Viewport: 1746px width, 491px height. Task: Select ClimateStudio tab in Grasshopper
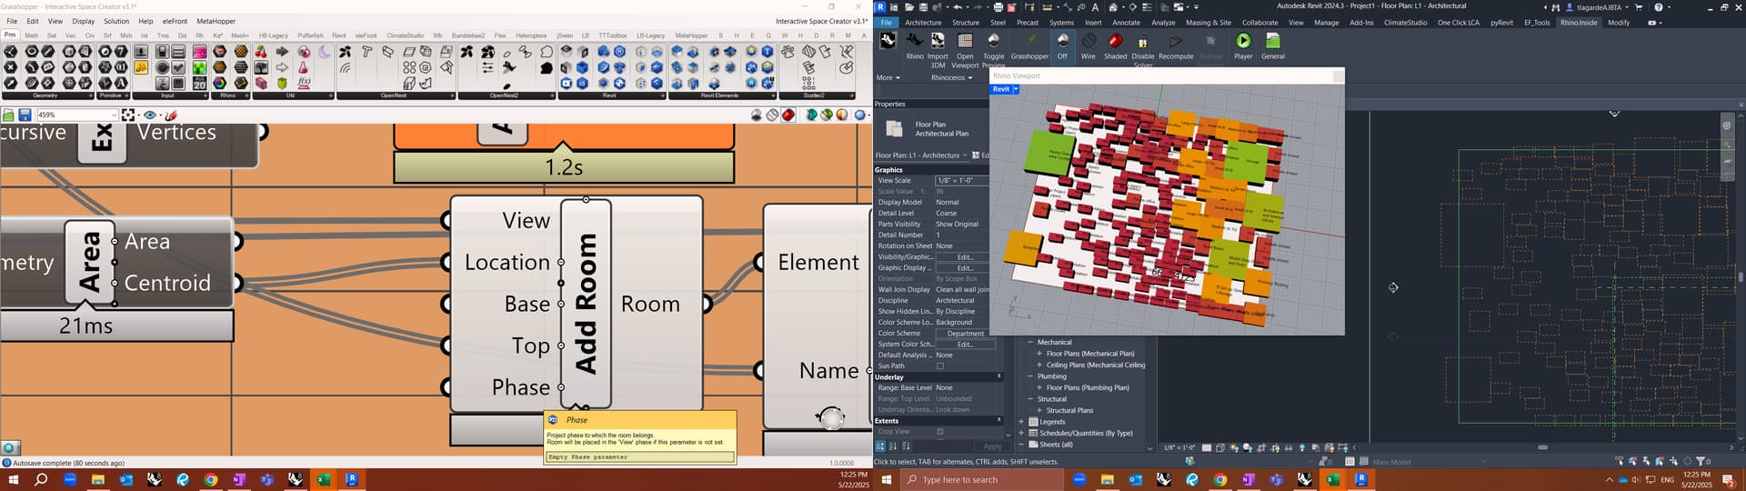[405, 35]
